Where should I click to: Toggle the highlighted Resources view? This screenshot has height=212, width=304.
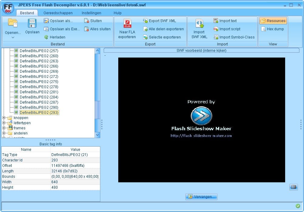coord(273,21)
